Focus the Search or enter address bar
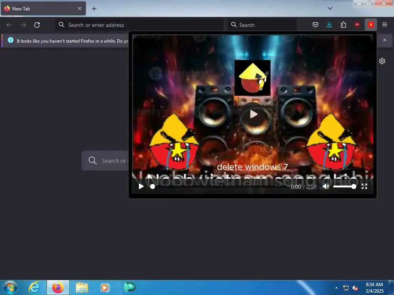Image resolution: width=394 pixels, height=295 pixels. tap(139, 25)
